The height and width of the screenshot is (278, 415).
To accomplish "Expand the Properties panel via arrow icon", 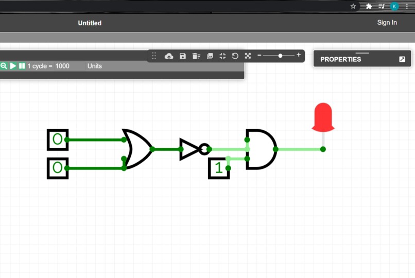I will pyautogui.click(x=402, y=59).
